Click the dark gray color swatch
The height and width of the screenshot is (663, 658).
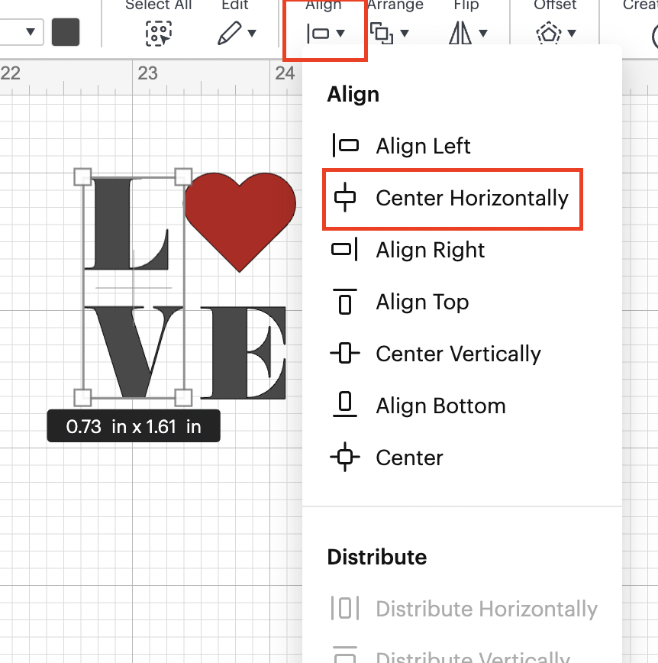67,33
